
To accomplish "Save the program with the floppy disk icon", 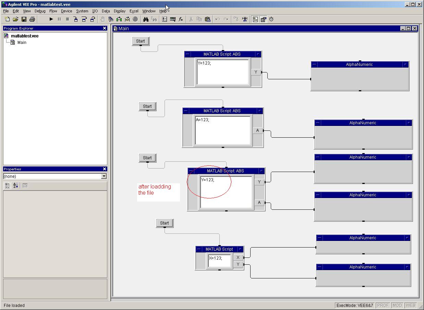I will point(24,19).
